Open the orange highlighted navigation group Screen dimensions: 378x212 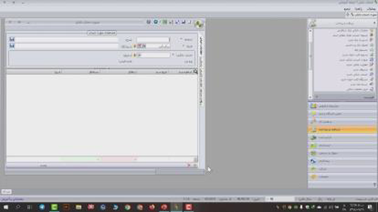click(x=342, y=130)
